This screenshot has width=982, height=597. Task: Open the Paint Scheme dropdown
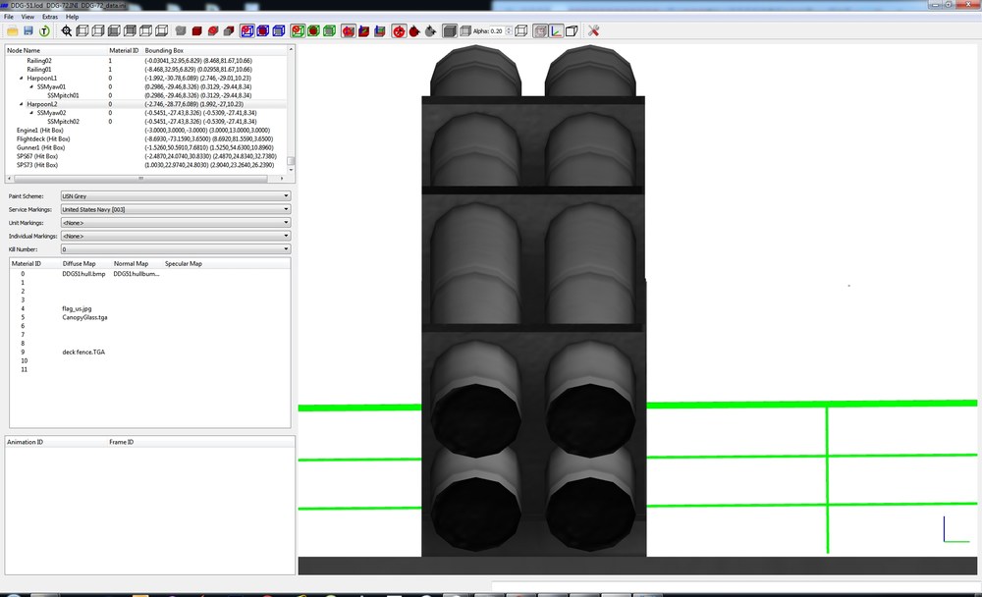coord(176,196)
